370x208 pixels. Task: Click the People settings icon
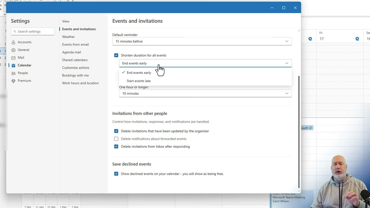point(13,73)
